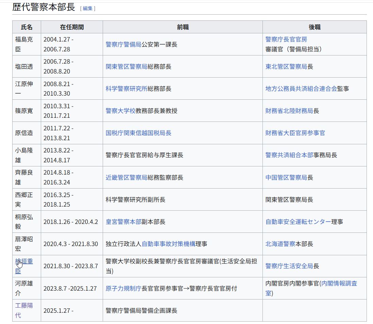Click the 自動車安全運転センター link
Viewport: 373px width, 324px height.
[x=298, y=222]
